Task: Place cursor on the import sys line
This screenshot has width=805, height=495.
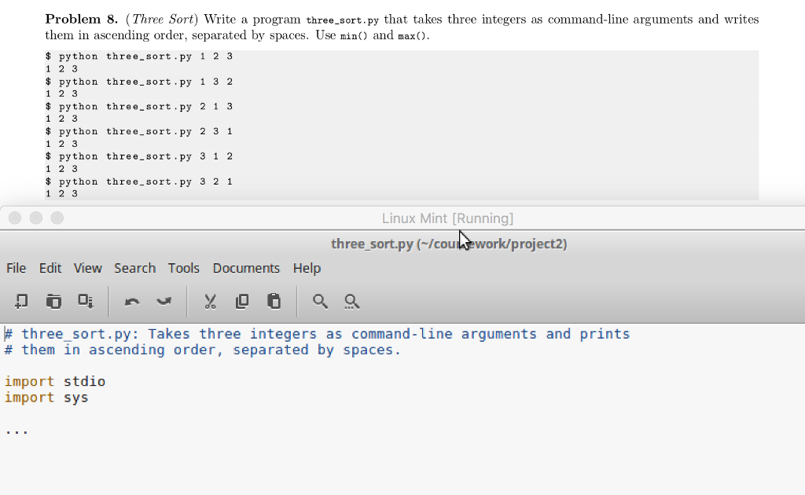Action: point(43,397)
